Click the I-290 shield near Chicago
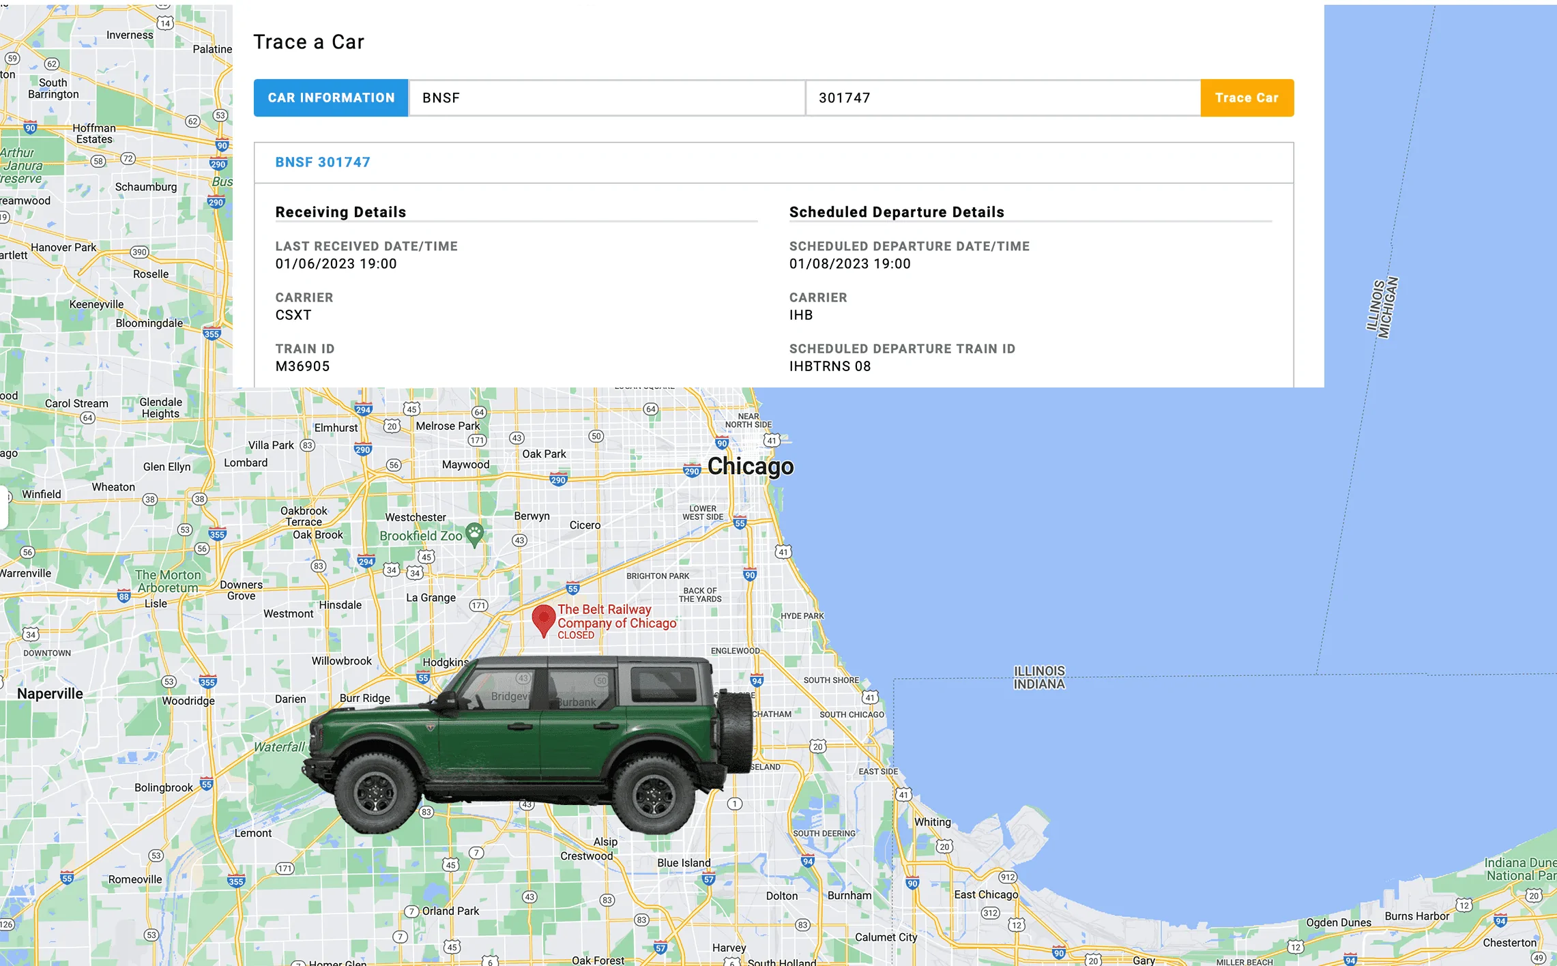Screen dimensions: 1557x966 (x=692, y=471)
